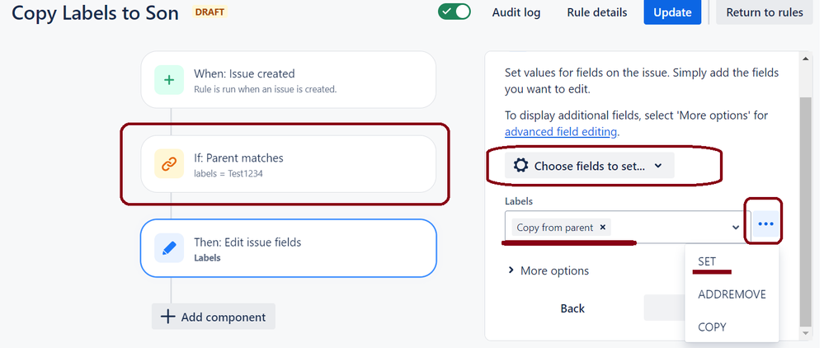Select the 'If: Parent matches' condition card
This screenshot has height=348, width=824.
tap(288, 164)
